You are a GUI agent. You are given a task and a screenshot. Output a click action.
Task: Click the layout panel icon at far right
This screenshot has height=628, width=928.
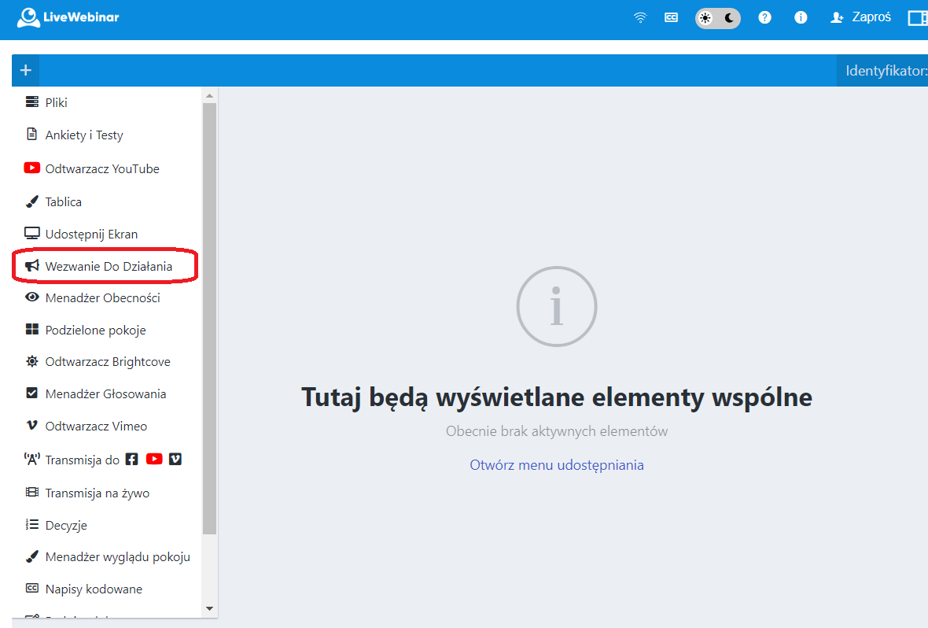coord(917,17)
